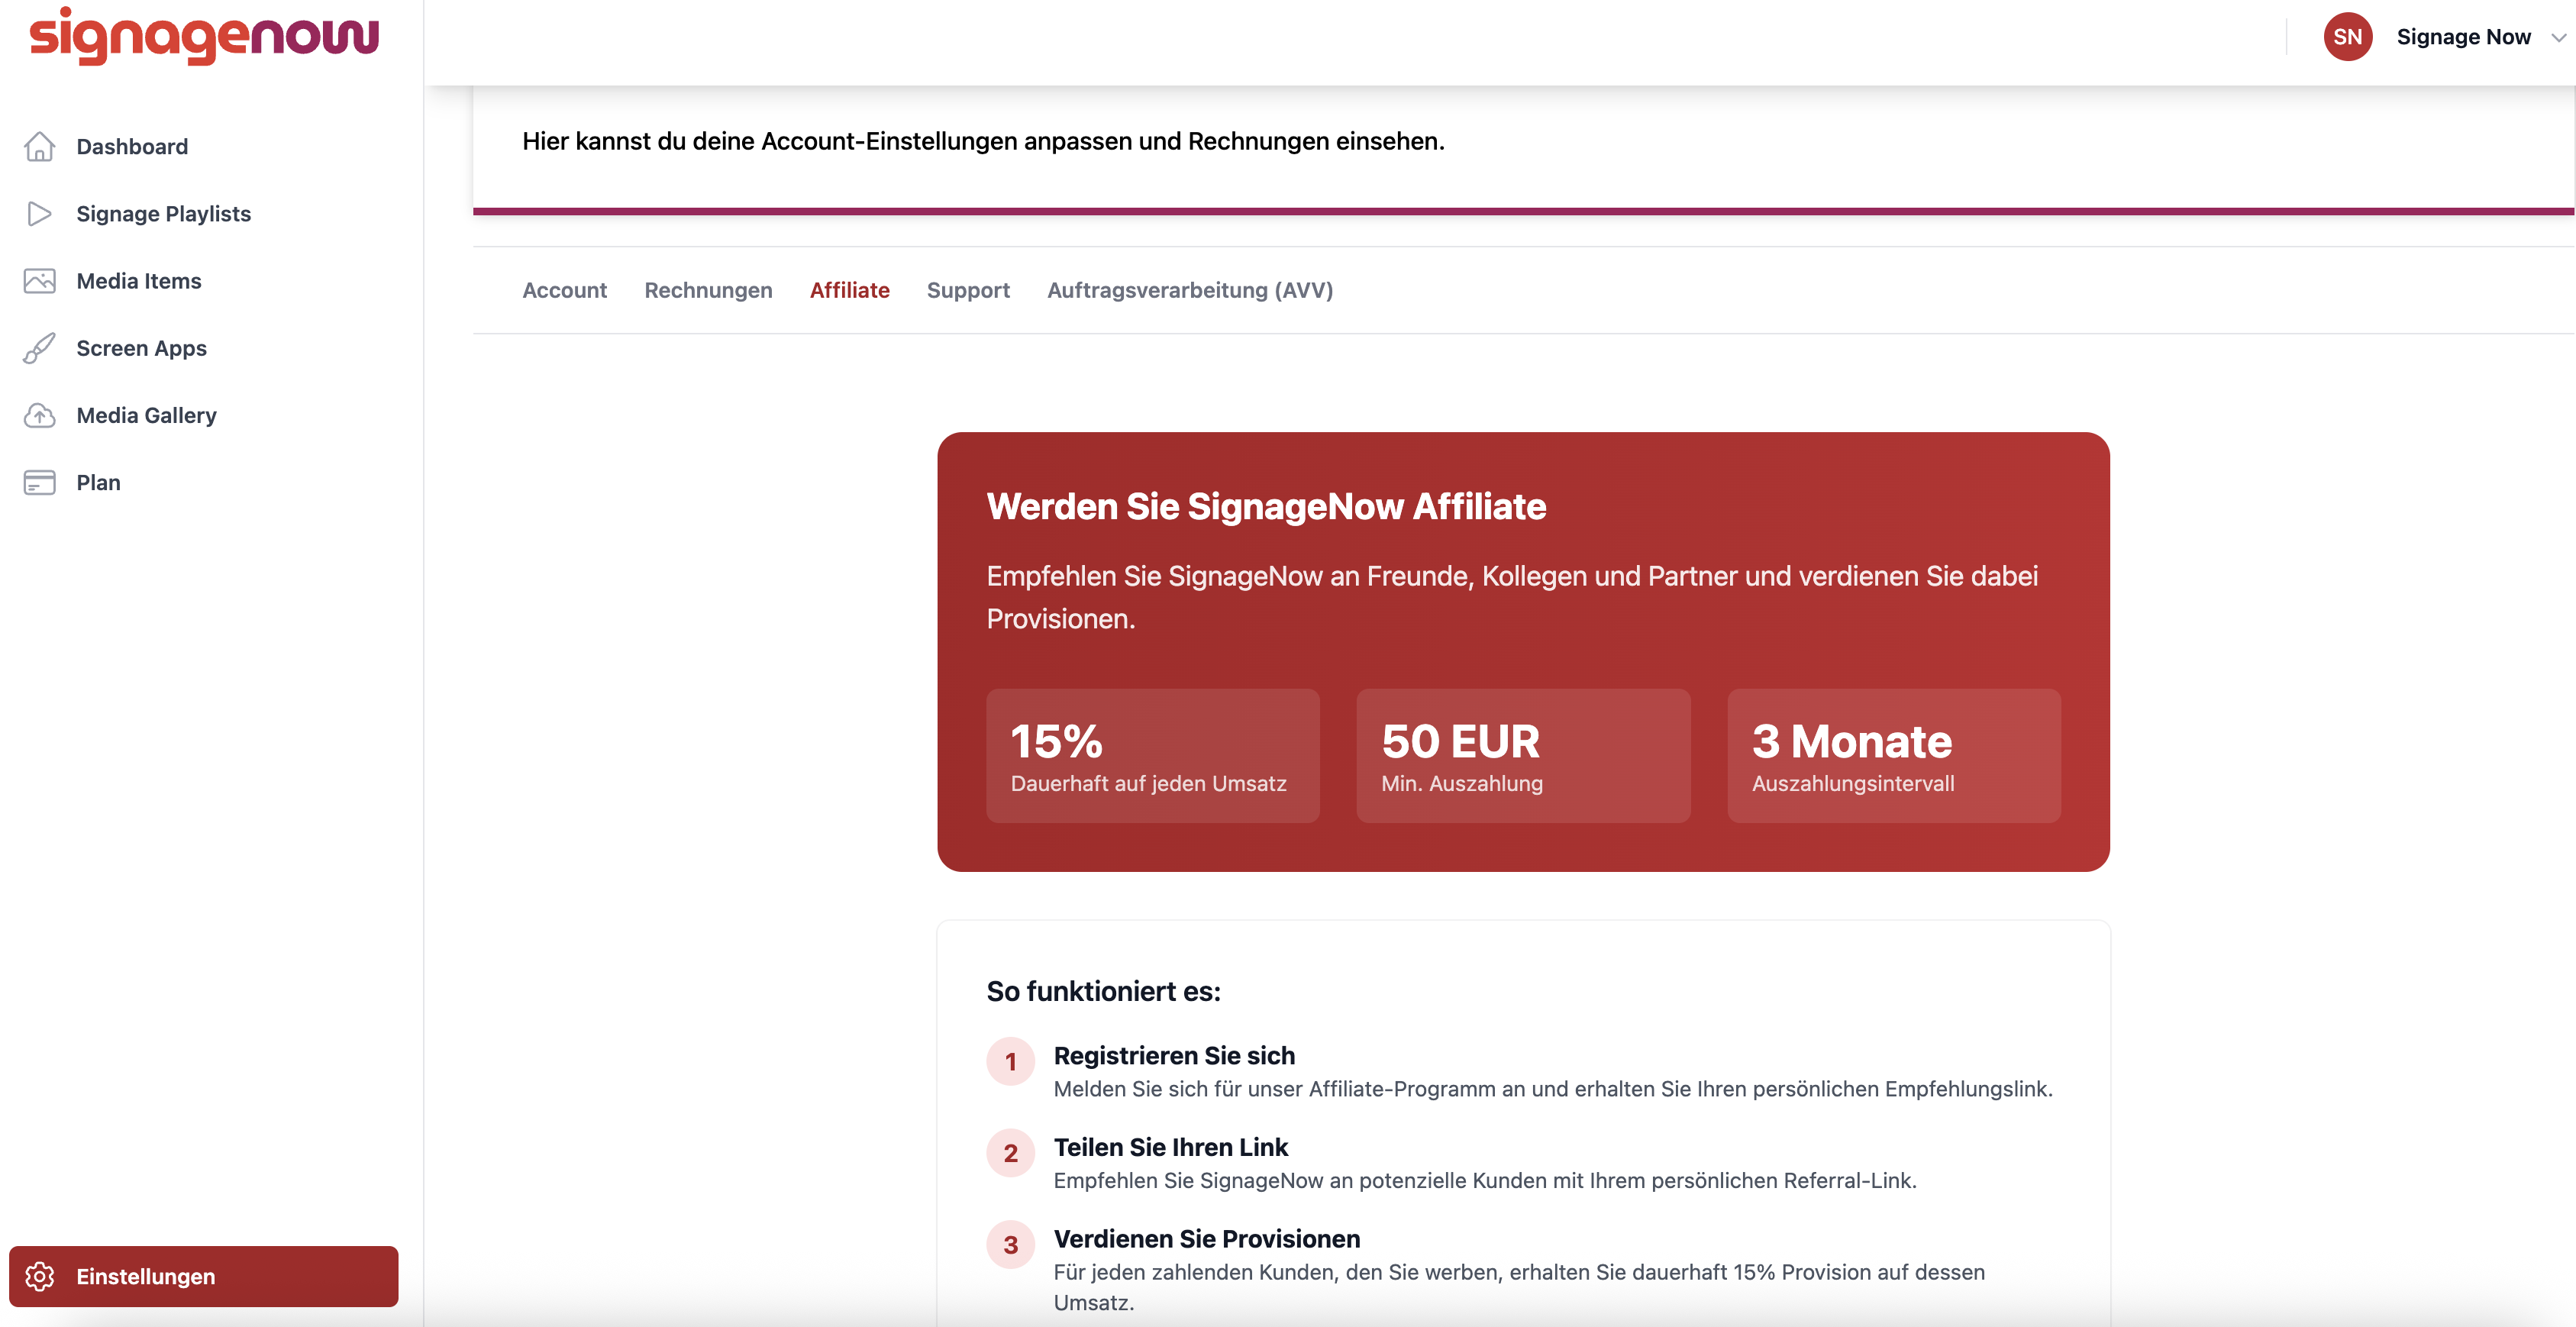Viewport: 2576px width, 1327px height.
Task: Click the step number 2 badge
Action: tap(1011, 1153)
